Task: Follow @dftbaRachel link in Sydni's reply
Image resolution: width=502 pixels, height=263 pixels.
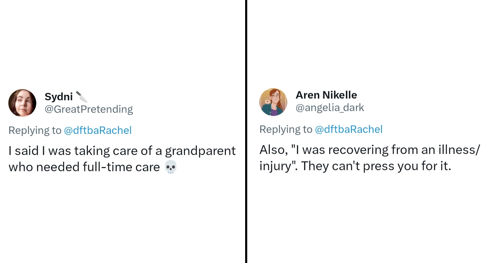Action: [97, 130]
